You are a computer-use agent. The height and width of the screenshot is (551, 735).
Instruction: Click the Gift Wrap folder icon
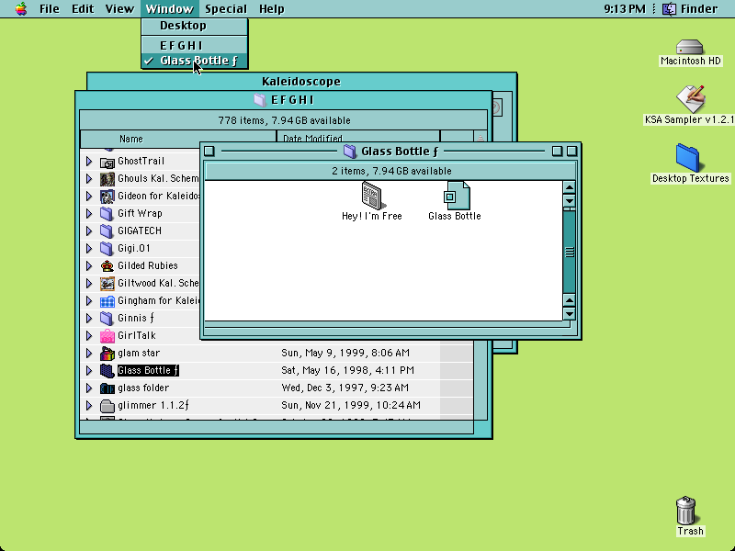click(107, 214)
